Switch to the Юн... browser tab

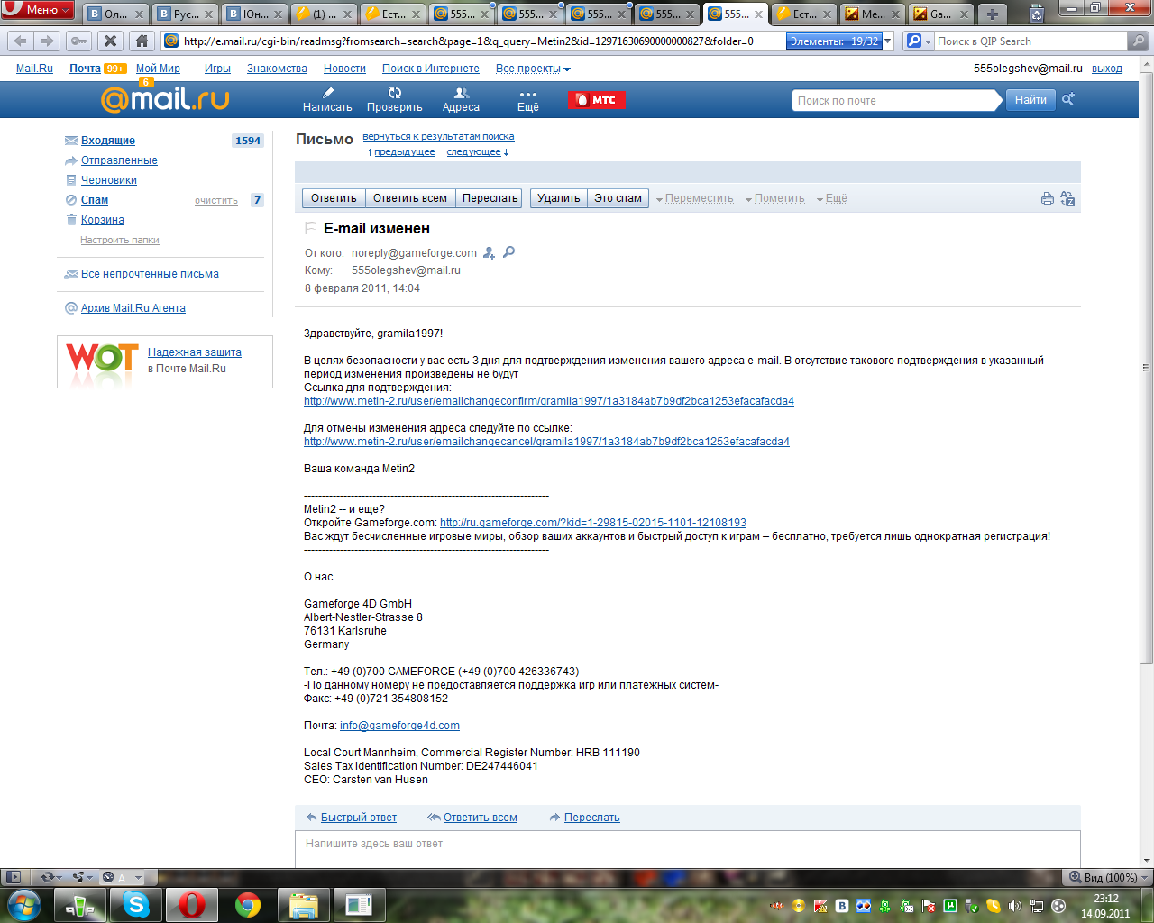click(x=253, y=14)
